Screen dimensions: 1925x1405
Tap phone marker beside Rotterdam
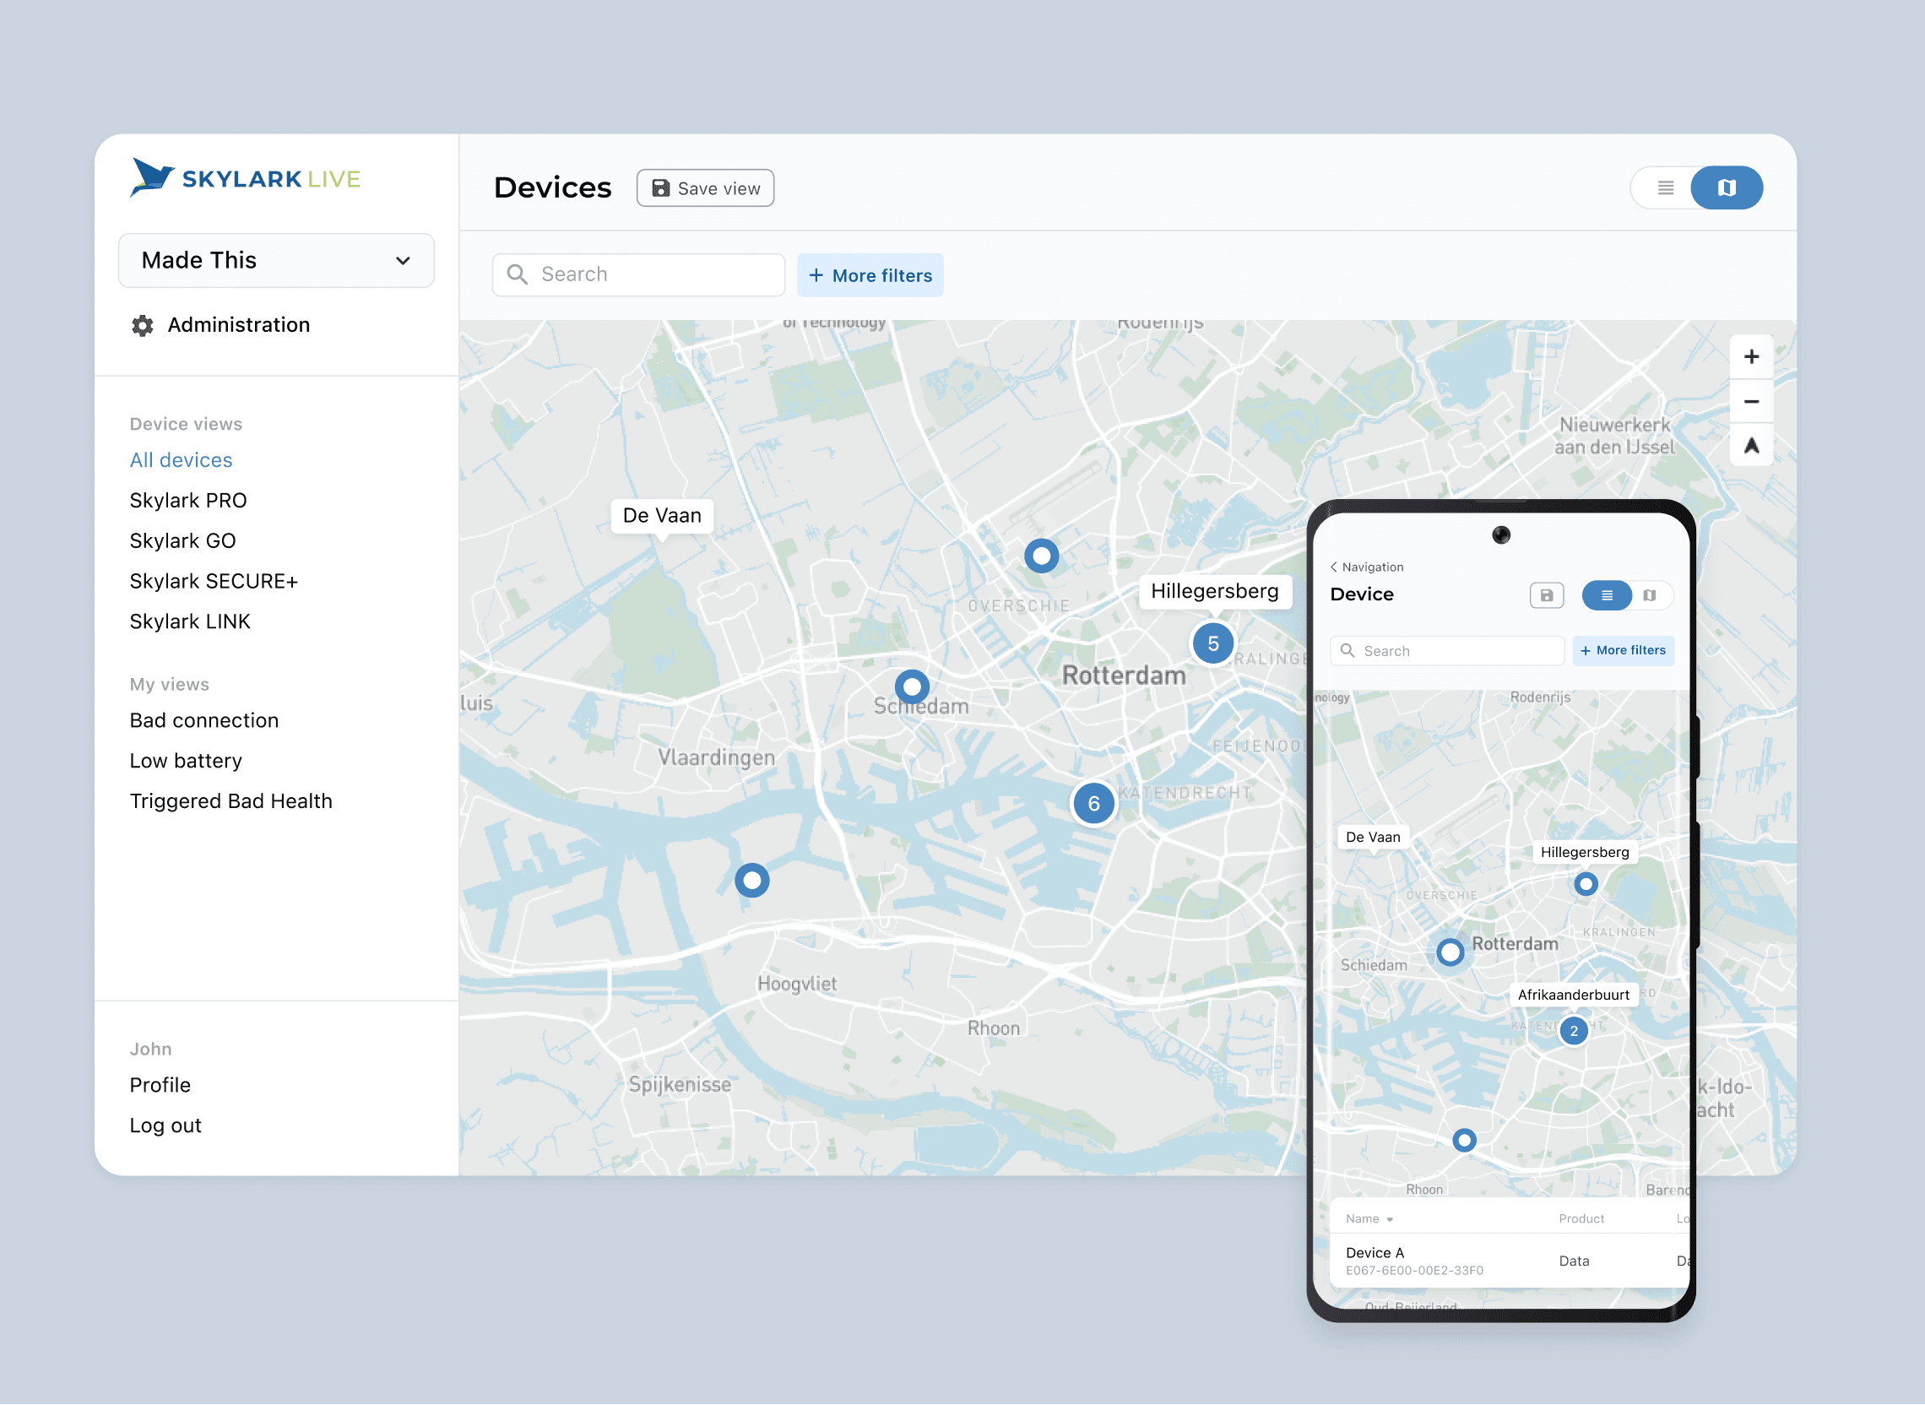click(x=1451, y=952)
